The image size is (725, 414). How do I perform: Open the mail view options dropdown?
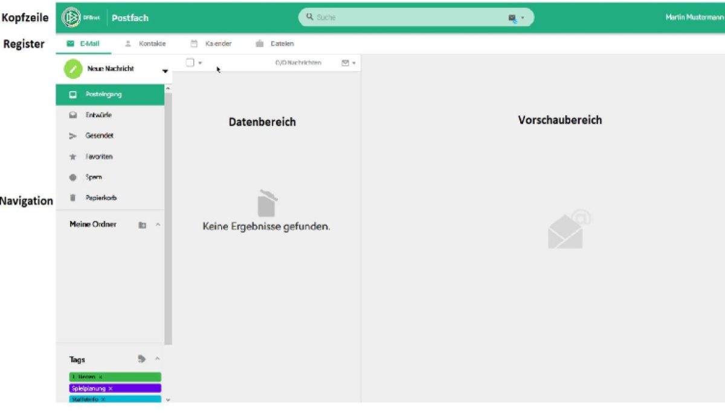349,63
